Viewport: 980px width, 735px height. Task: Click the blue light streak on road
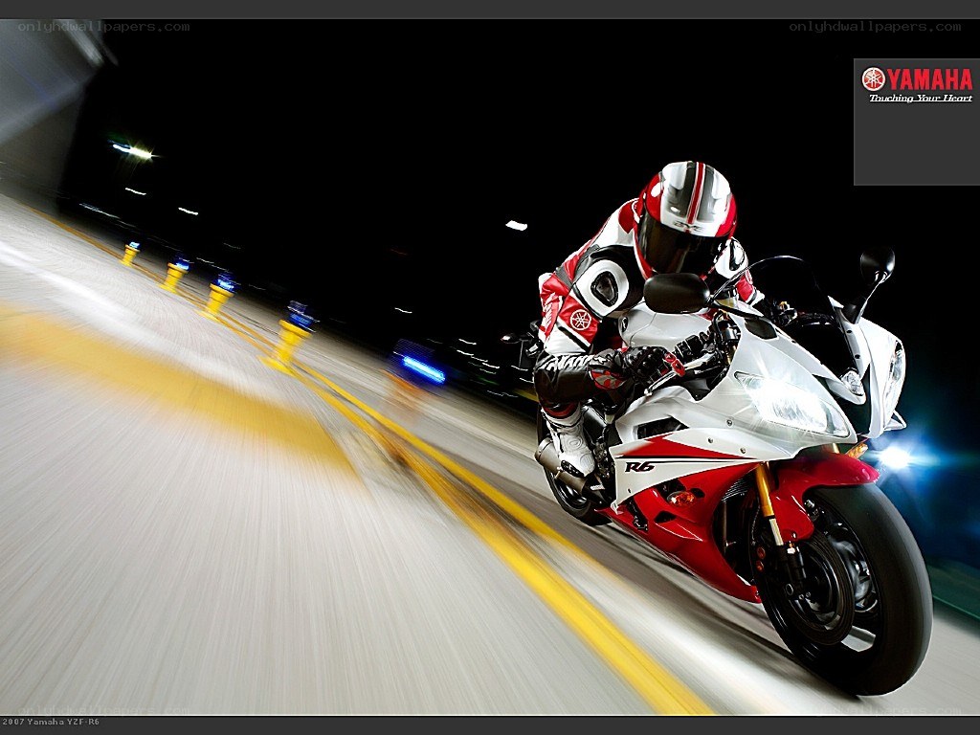click(x=423, y=368)
